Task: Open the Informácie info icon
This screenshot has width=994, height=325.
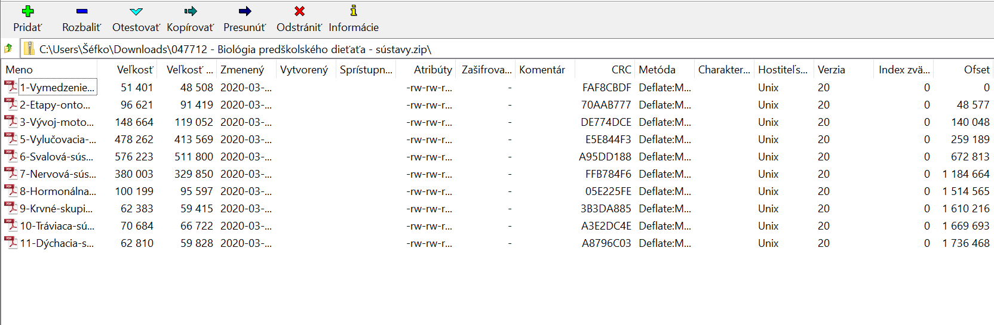Action: coord(354,11)
